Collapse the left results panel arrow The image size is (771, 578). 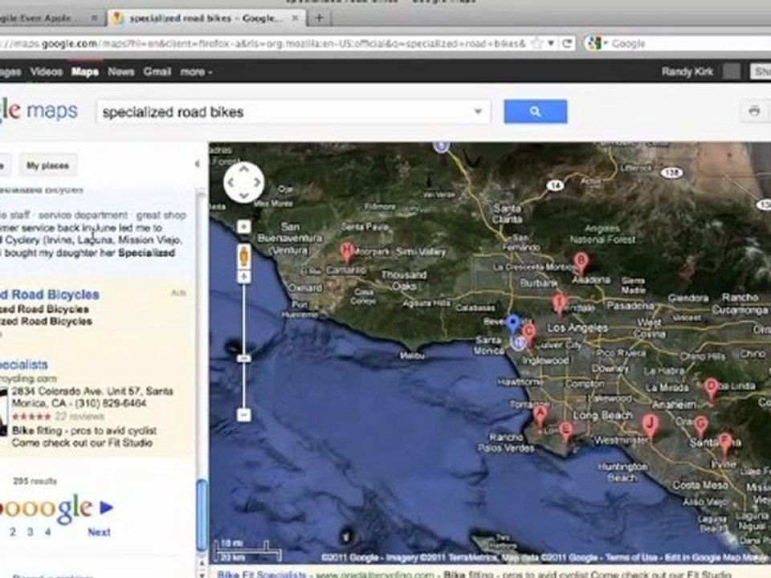coord(198,164)
